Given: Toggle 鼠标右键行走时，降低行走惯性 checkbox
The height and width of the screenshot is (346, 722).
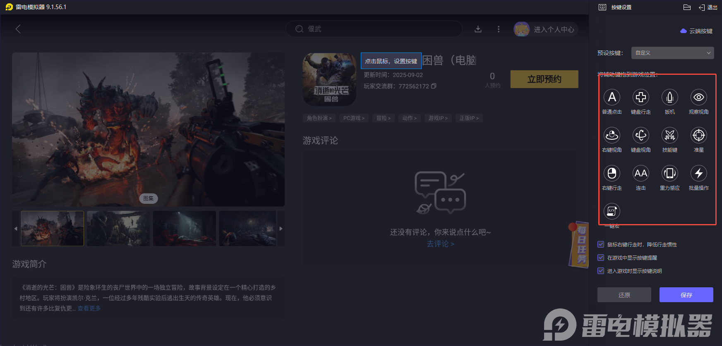Looking at the screenshot, I should pyautogui.click(x=601, y=244).
